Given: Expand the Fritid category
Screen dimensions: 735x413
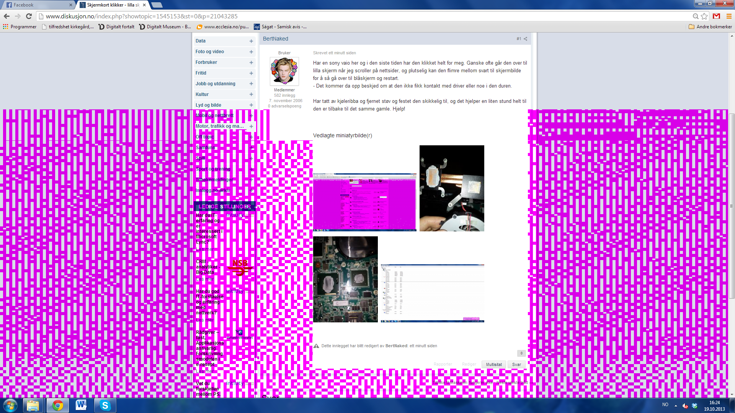Looking at the screenshot, I should click(x=251, y=73).
